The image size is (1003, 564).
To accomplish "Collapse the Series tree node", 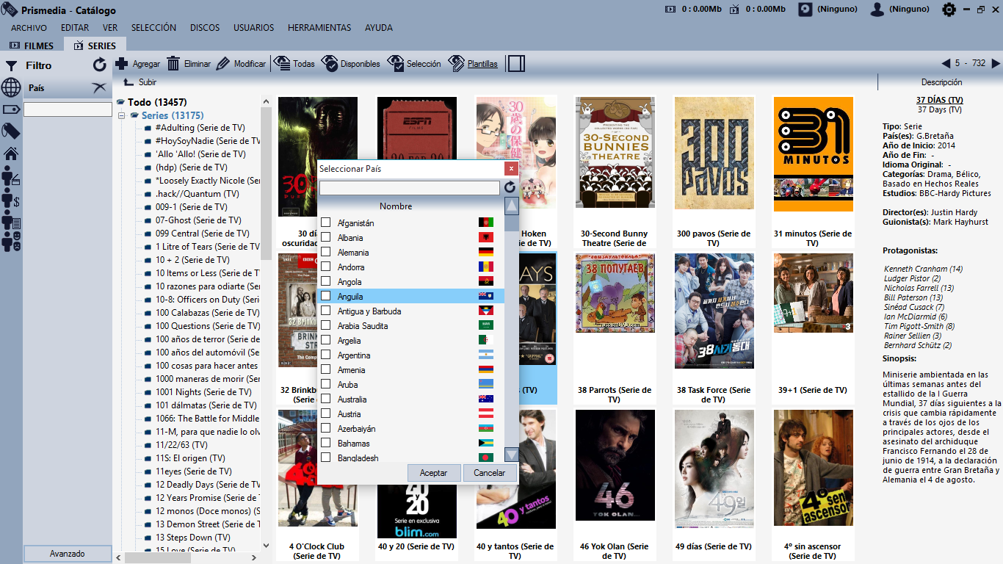I will tap(120, 116).
